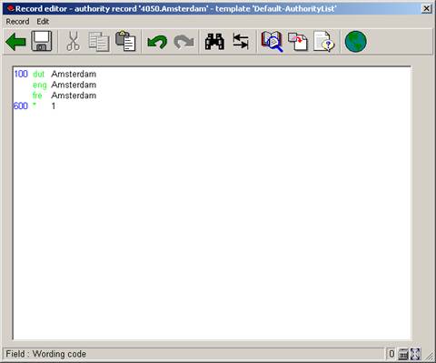Select the 'dut' language code

click(x=38, y=75)
